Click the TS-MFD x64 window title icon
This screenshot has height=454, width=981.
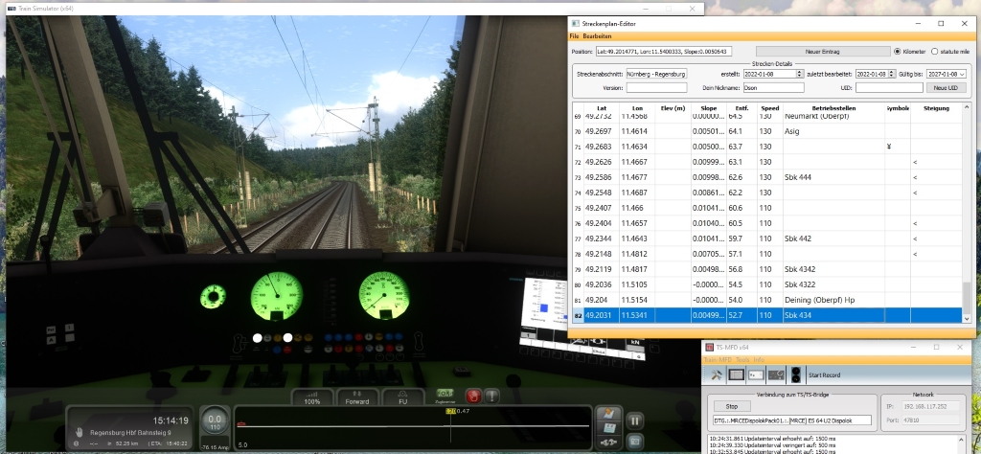click(x=710, y=347)
